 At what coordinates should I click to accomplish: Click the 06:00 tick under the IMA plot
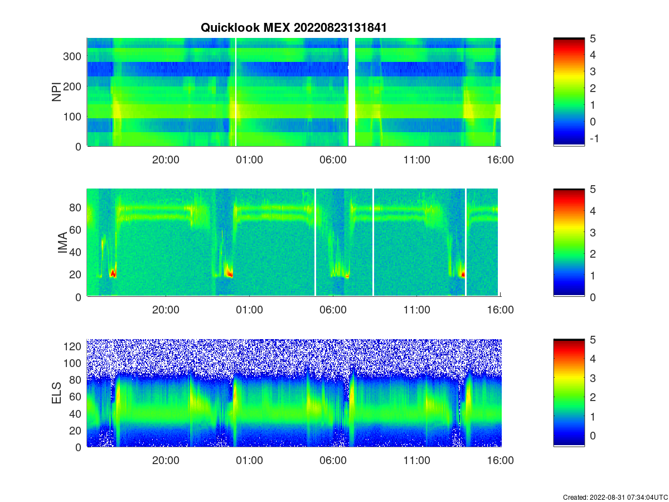(x=333, y=310)
